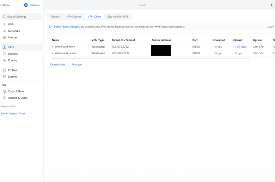Click the Control Plane icon
The height and width of the screenshot is (182, 275).
4,91
